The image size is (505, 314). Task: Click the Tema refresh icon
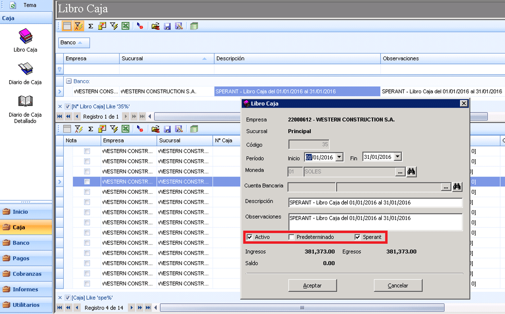(x=13, y=5)
